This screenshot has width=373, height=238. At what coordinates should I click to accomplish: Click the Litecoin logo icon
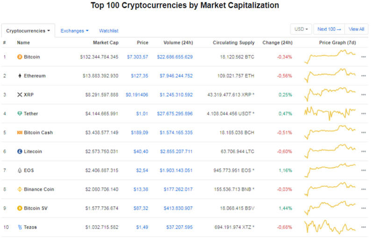tap(20, 151)
